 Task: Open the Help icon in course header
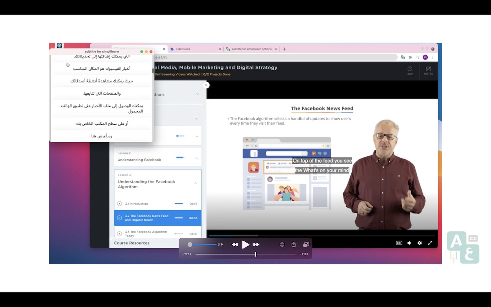tap(410, 71)
